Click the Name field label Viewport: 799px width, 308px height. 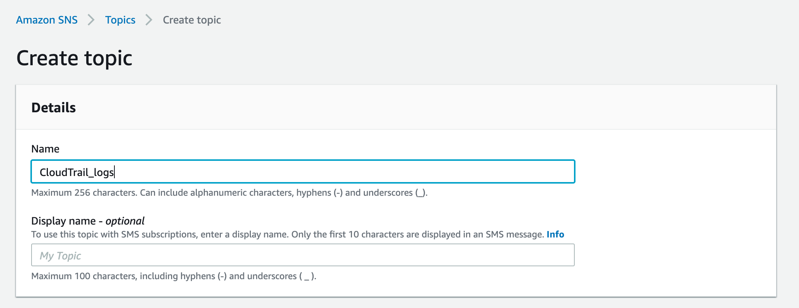(x=45, y=149)
